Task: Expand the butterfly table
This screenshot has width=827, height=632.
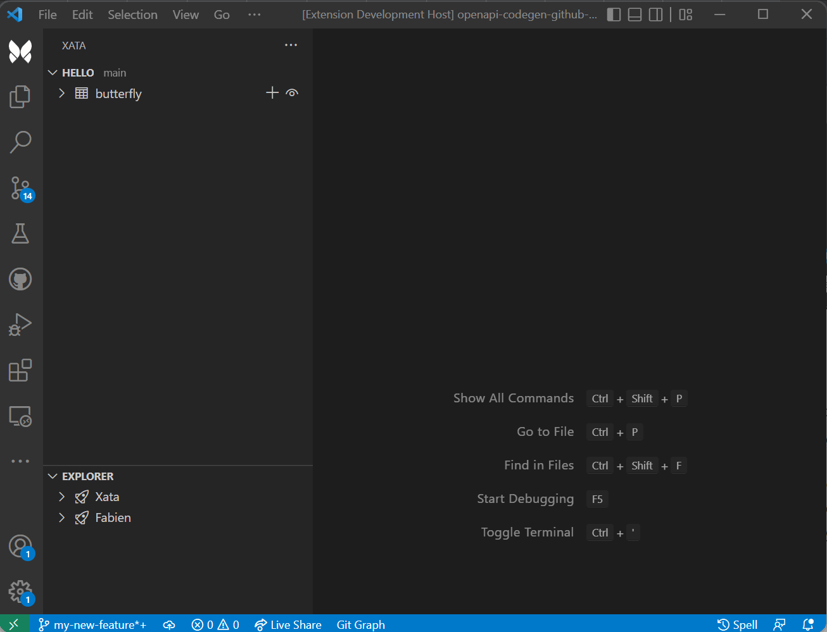Action: coord(61,93)
